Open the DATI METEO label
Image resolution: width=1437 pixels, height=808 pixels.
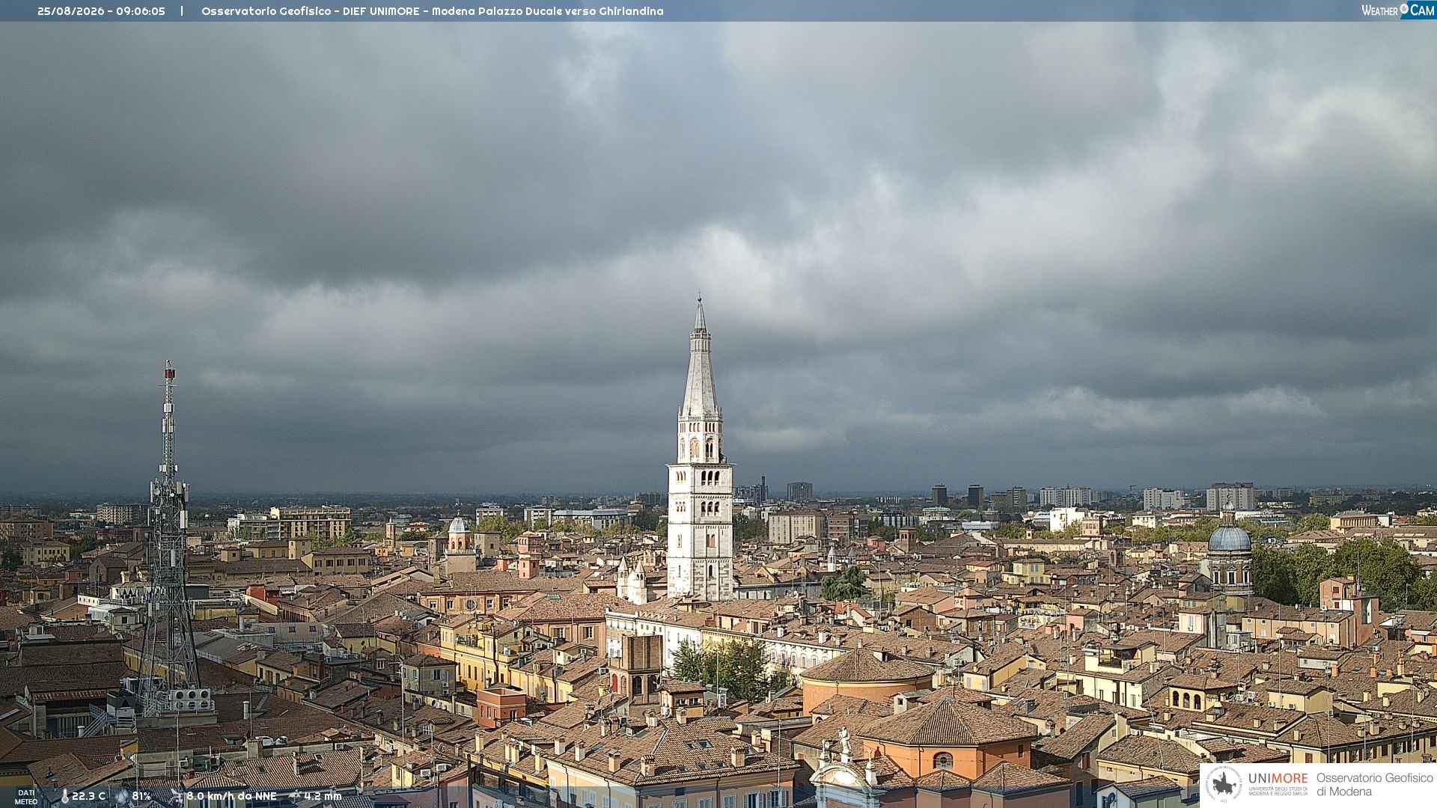(26, 797)
